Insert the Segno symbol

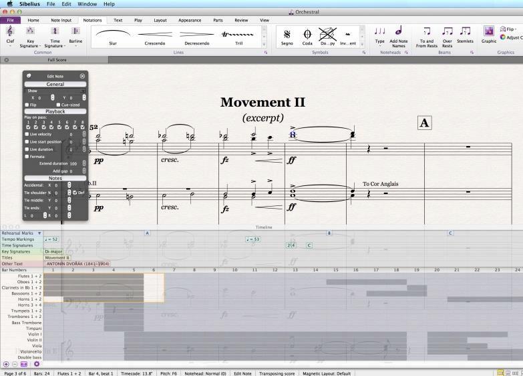tap(287, 37)
